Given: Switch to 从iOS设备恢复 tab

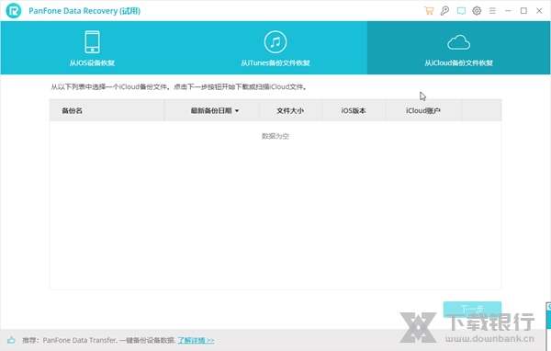Looking at the screenshot, I should 92,48.
